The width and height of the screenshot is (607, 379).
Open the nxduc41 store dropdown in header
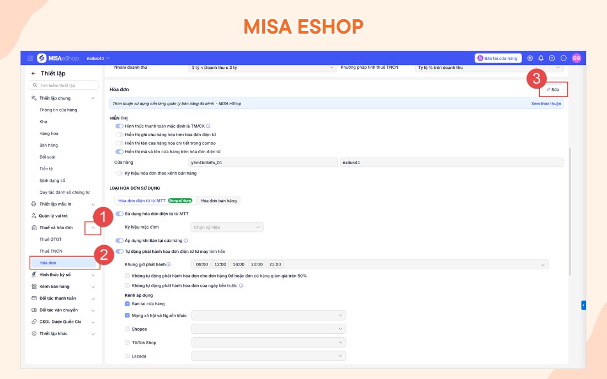[98, 58]
